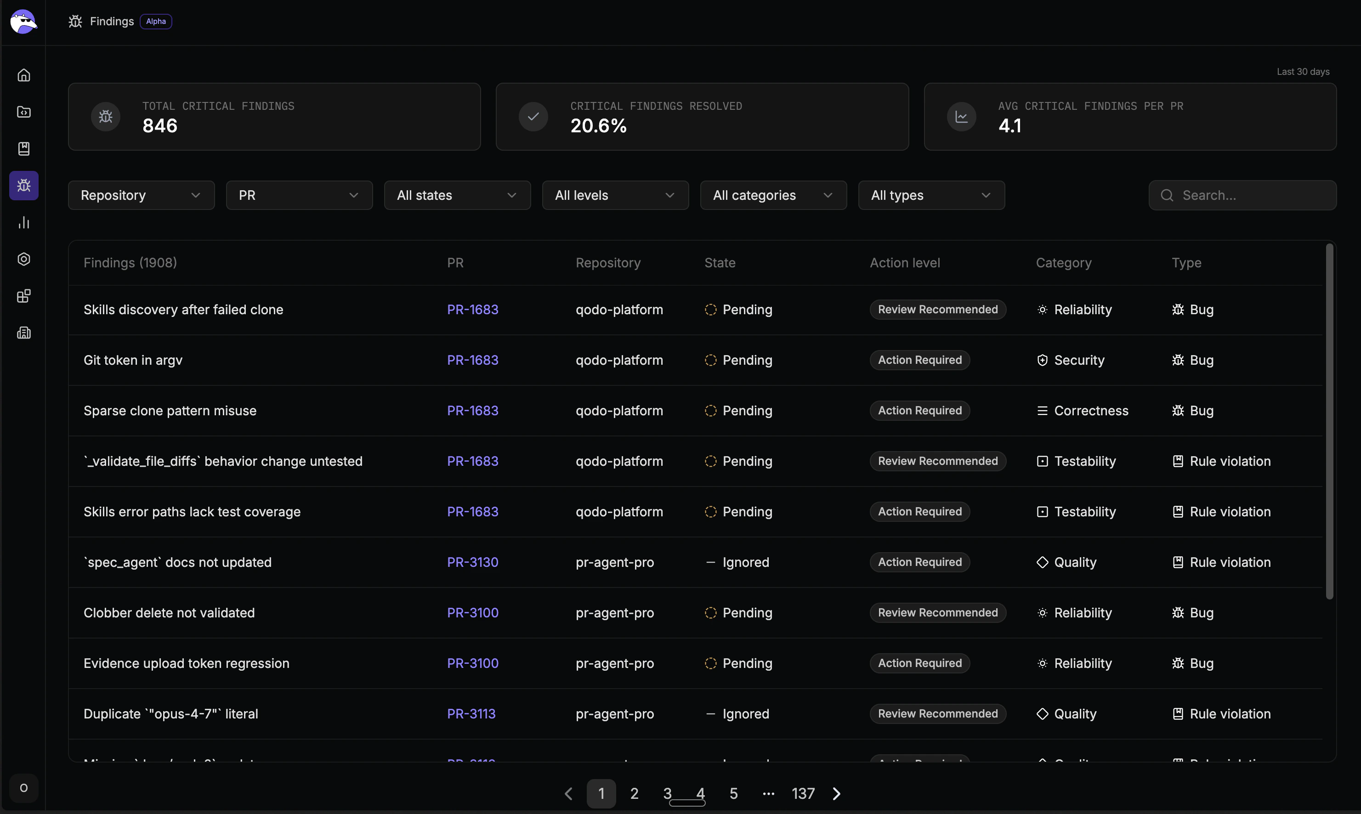1361x814 pixels.
Task: Expand the All types dropdown
Action: [931, 195]
